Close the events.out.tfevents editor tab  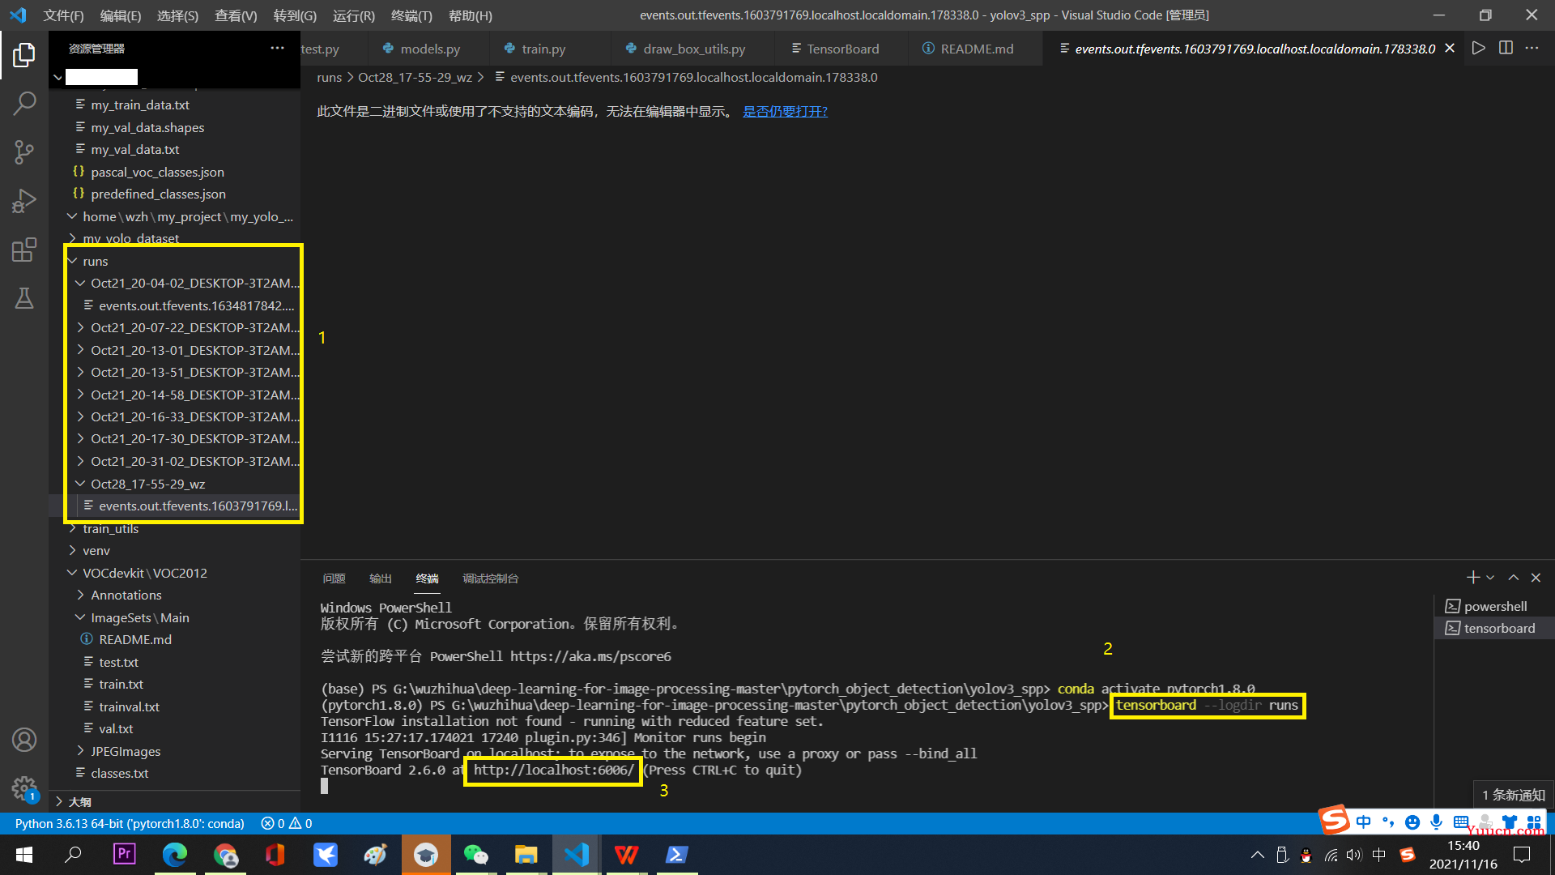click(1450, 49)
